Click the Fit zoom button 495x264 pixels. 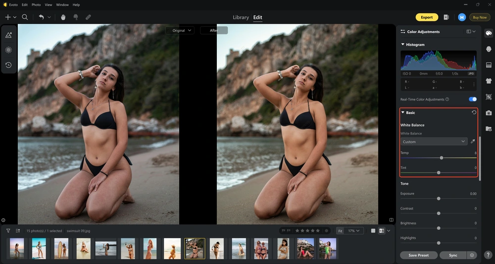pyautogui.click(x=340, y=231)
